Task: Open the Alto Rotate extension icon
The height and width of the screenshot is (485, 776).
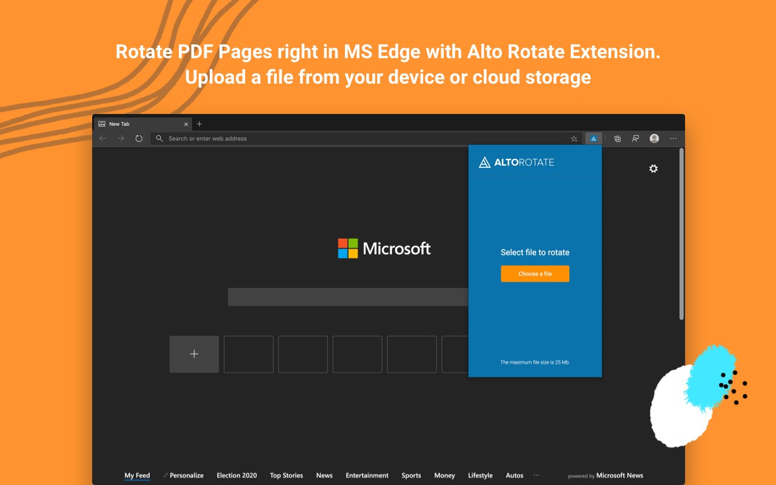Action: 594,138
